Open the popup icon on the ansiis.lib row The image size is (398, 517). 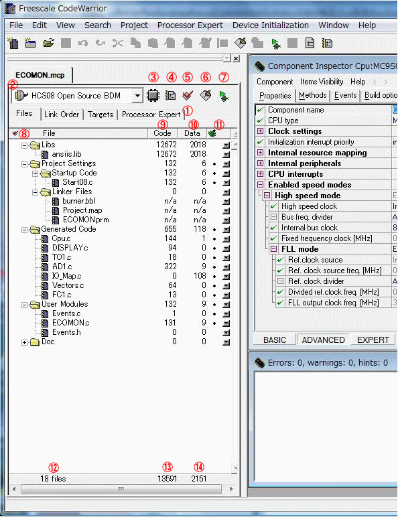click(226, 154)
